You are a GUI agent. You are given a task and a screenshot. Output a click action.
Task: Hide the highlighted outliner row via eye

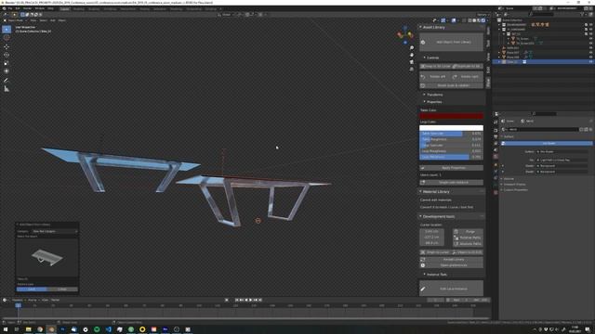[591, 62]
